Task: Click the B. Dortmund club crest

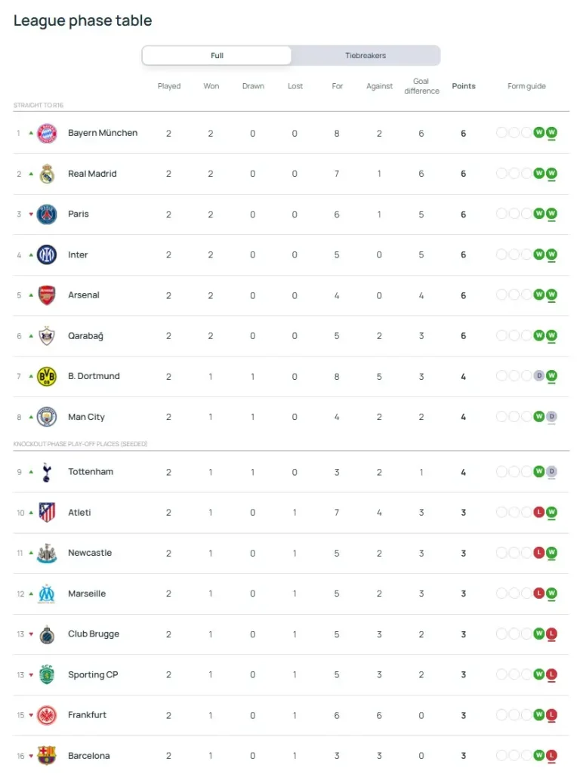Action: pos(47,376)
